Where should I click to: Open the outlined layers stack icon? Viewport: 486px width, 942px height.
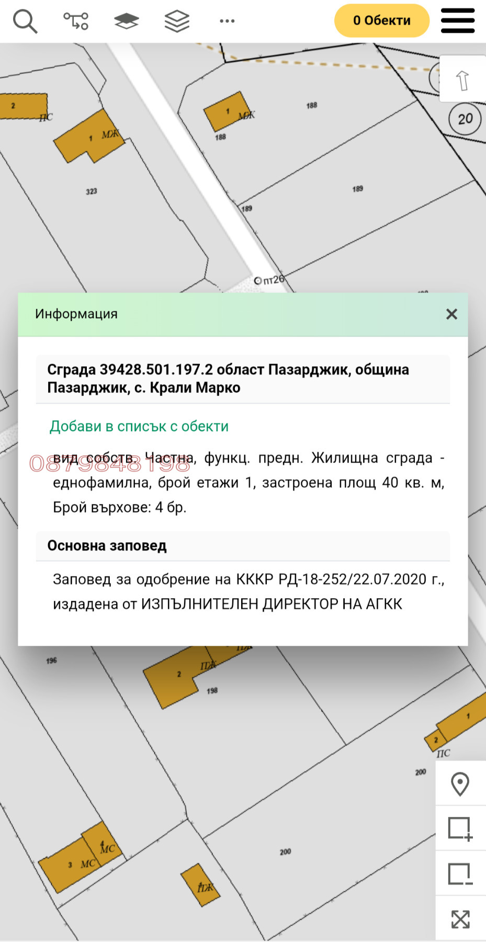[x=177, y=21]
